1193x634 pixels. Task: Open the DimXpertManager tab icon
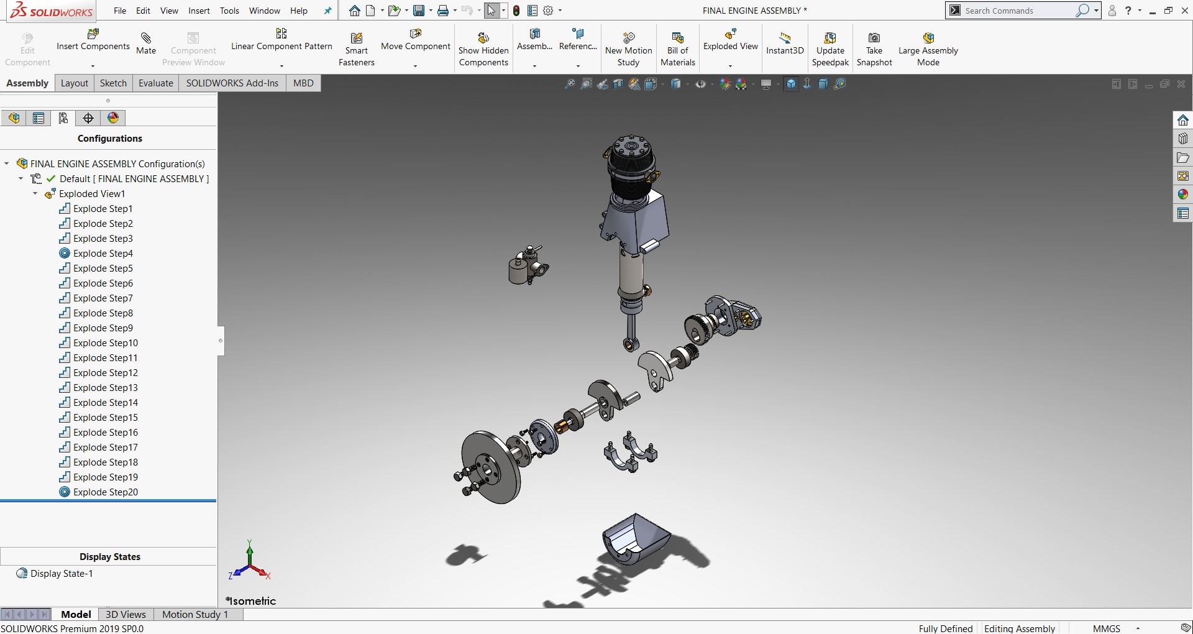[88, 118]
